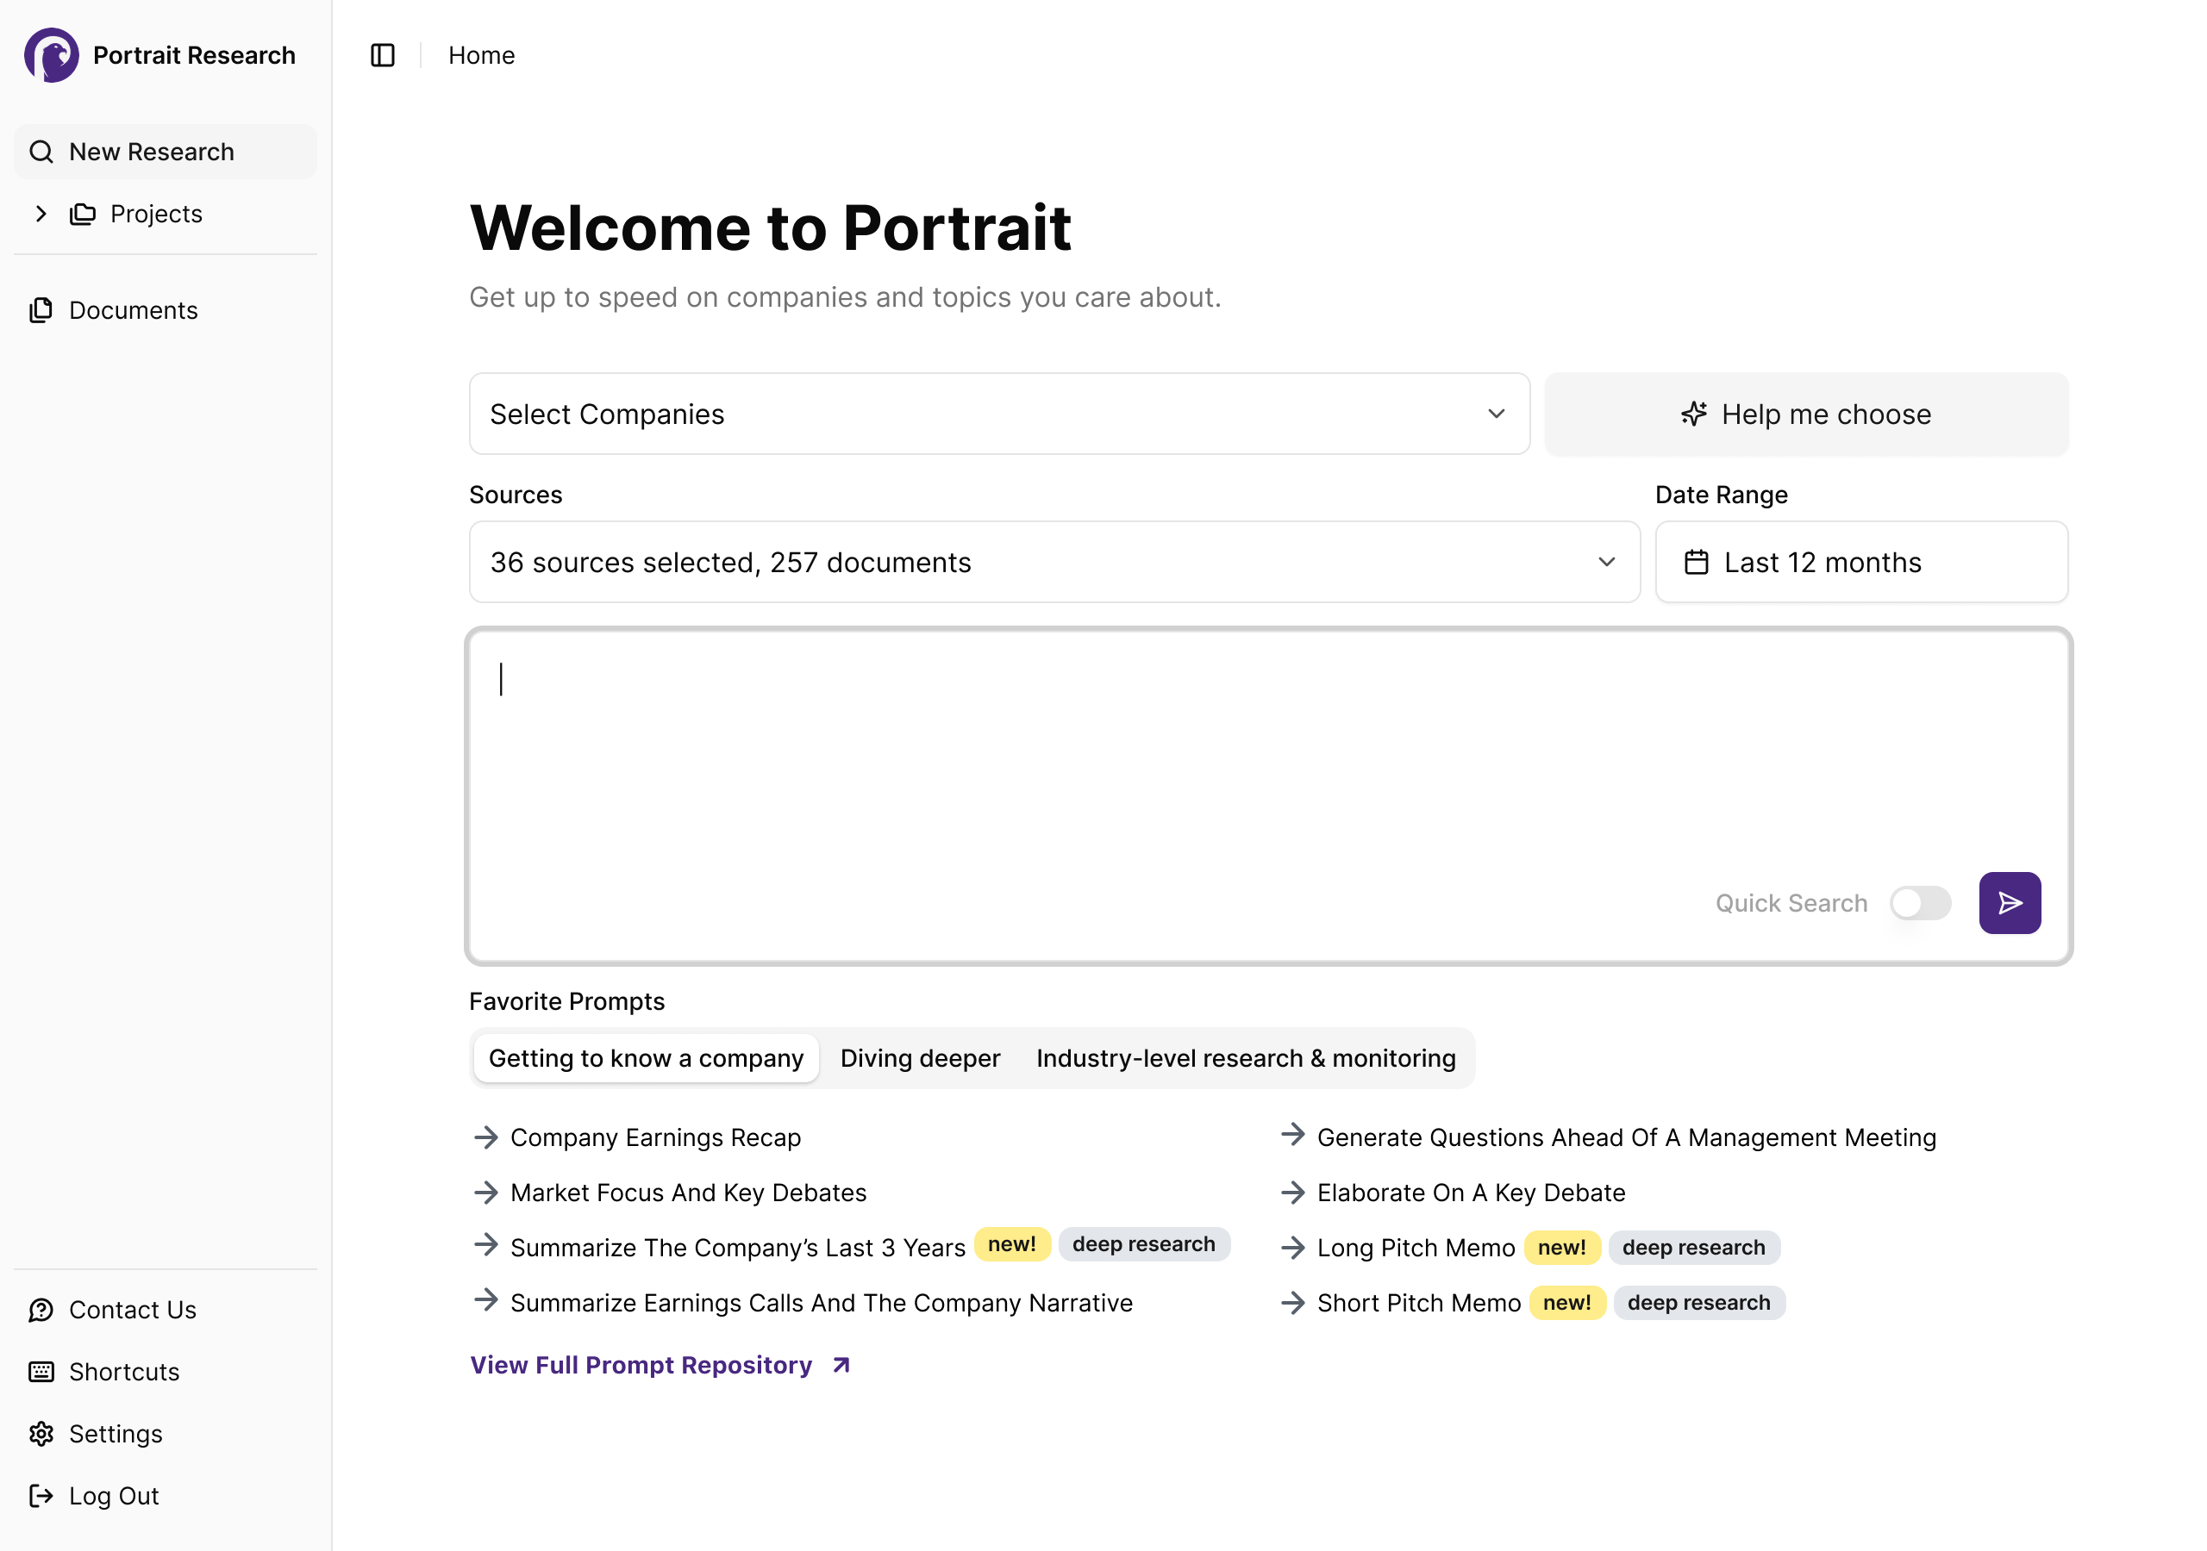Click the new! badge on Short Pitch Memo

pos(1566,1303)
